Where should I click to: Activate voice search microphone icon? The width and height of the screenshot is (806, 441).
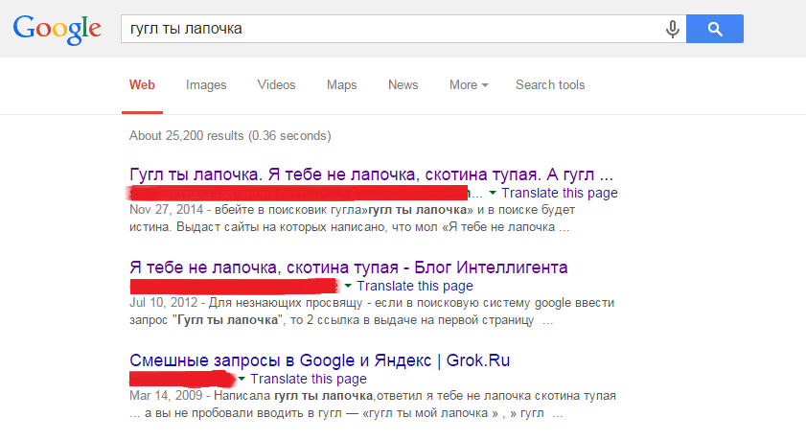point(673,29)
